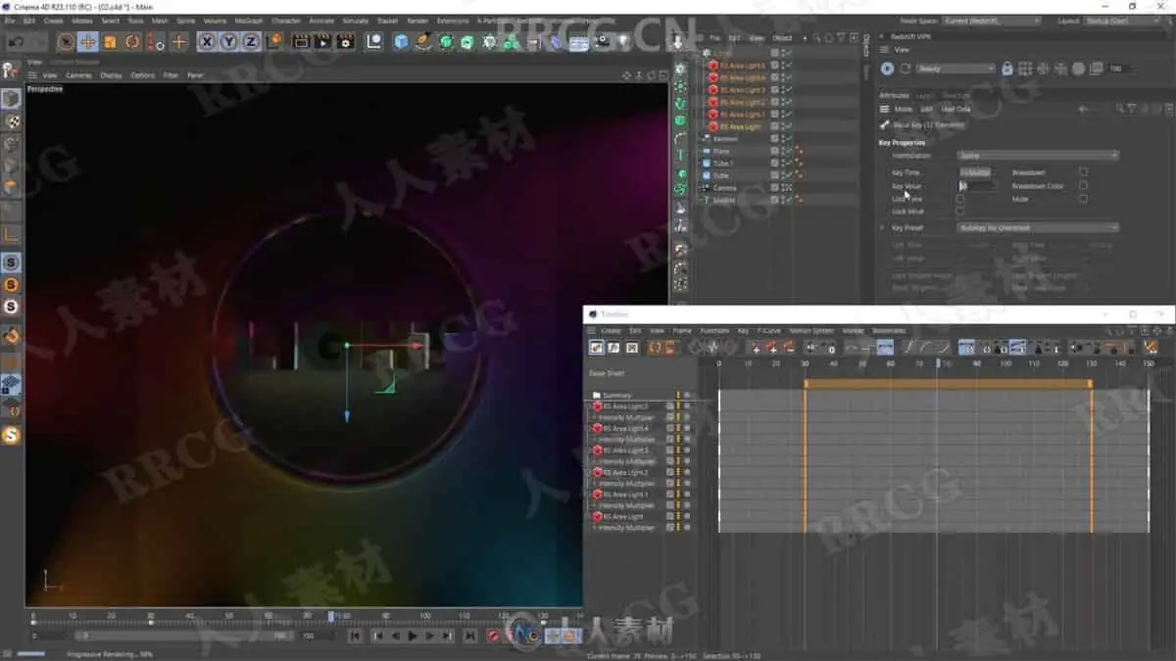Switch Timeline to F-Curve mode icon
Viewport: 1176px width, 661px height.
click(613, 348)
